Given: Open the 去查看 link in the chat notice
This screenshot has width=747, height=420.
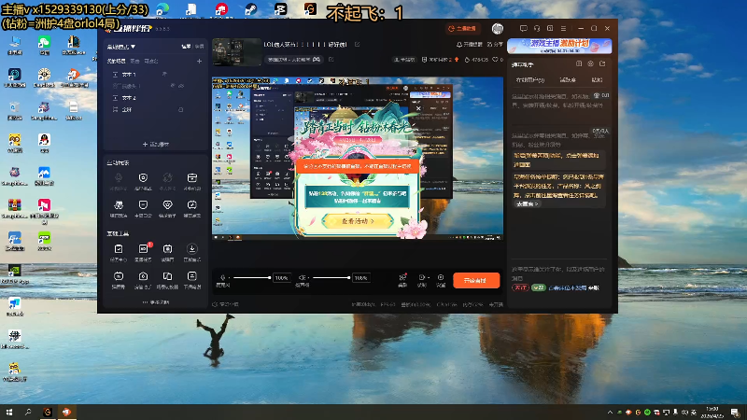Looking at the screenshot, I should (x=527, y=203).
